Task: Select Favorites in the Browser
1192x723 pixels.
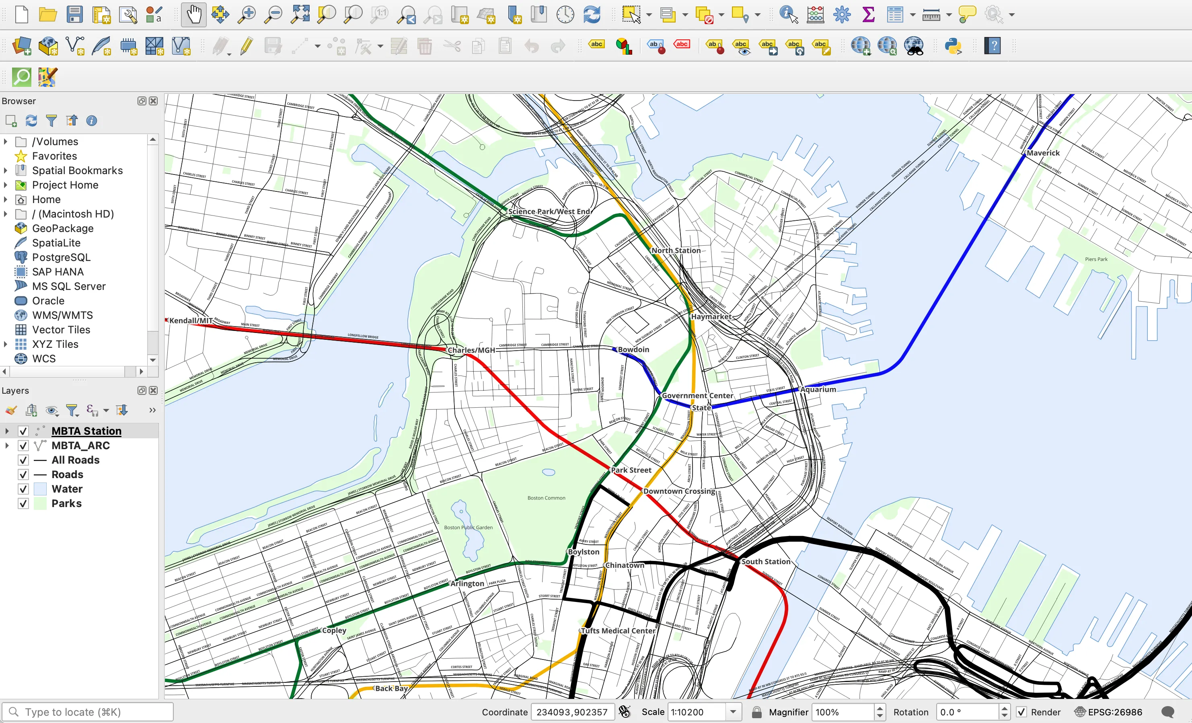Action: click(54, 156)
